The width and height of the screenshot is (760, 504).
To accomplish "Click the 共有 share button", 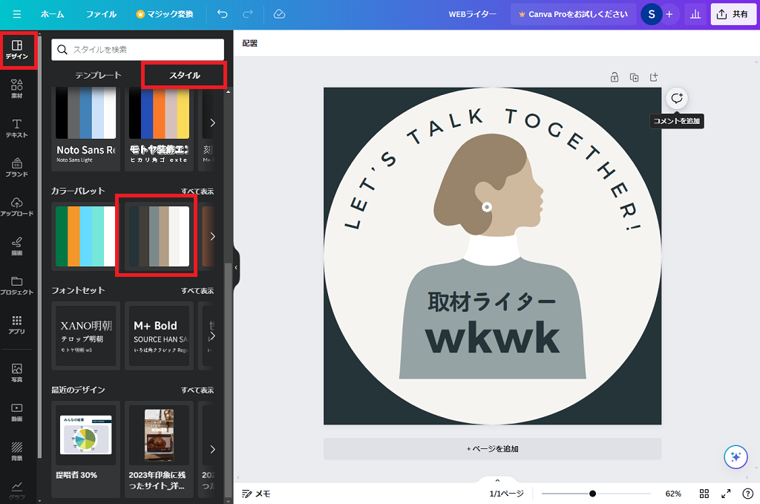I will tap(733, 14).
